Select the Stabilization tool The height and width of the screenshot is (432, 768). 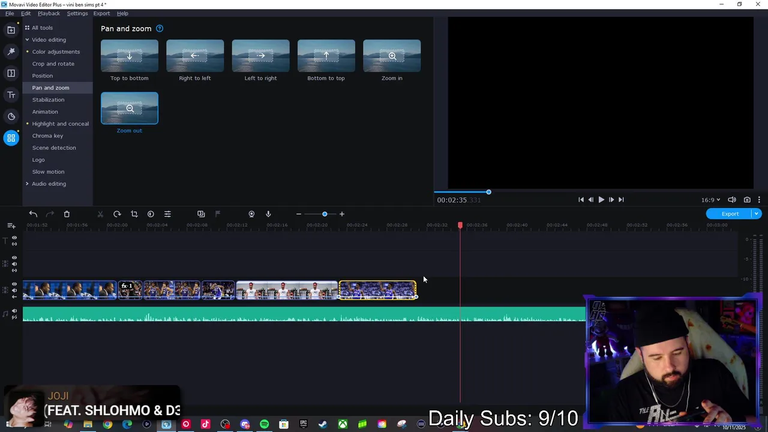pos(48,100)
